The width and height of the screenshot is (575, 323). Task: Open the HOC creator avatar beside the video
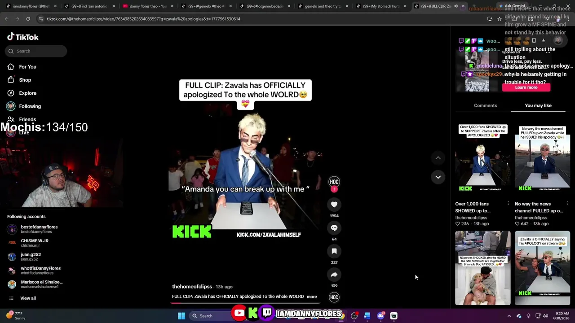click(x=334, y=182)
